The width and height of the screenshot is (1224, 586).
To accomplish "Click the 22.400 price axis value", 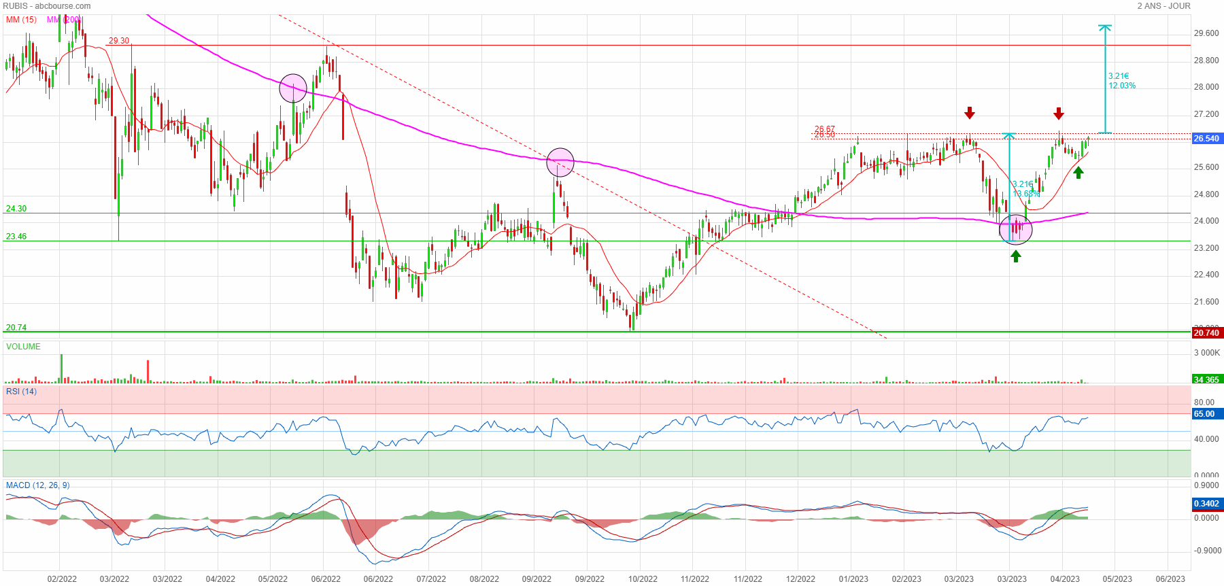I will 1207,275.
